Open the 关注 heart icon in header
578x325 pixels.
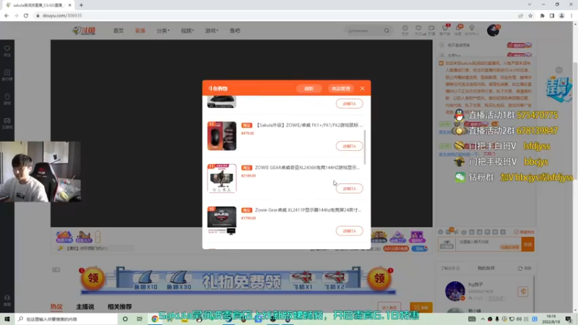(418, 30)
